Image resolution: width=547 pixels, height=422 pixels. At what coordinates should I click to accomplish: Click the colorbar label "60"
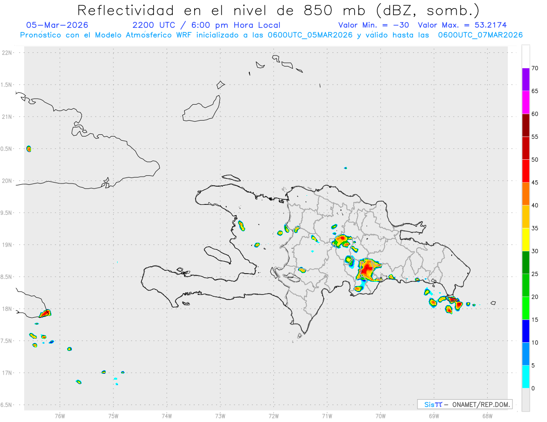(535, 114)
